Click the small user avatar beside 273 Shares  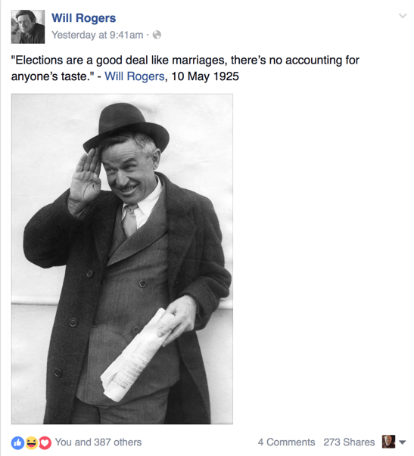click(x=388, y=442)
